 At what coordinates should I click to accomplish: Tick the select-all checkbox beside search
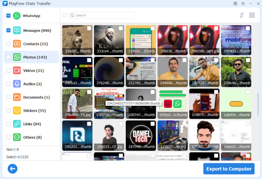65,15
